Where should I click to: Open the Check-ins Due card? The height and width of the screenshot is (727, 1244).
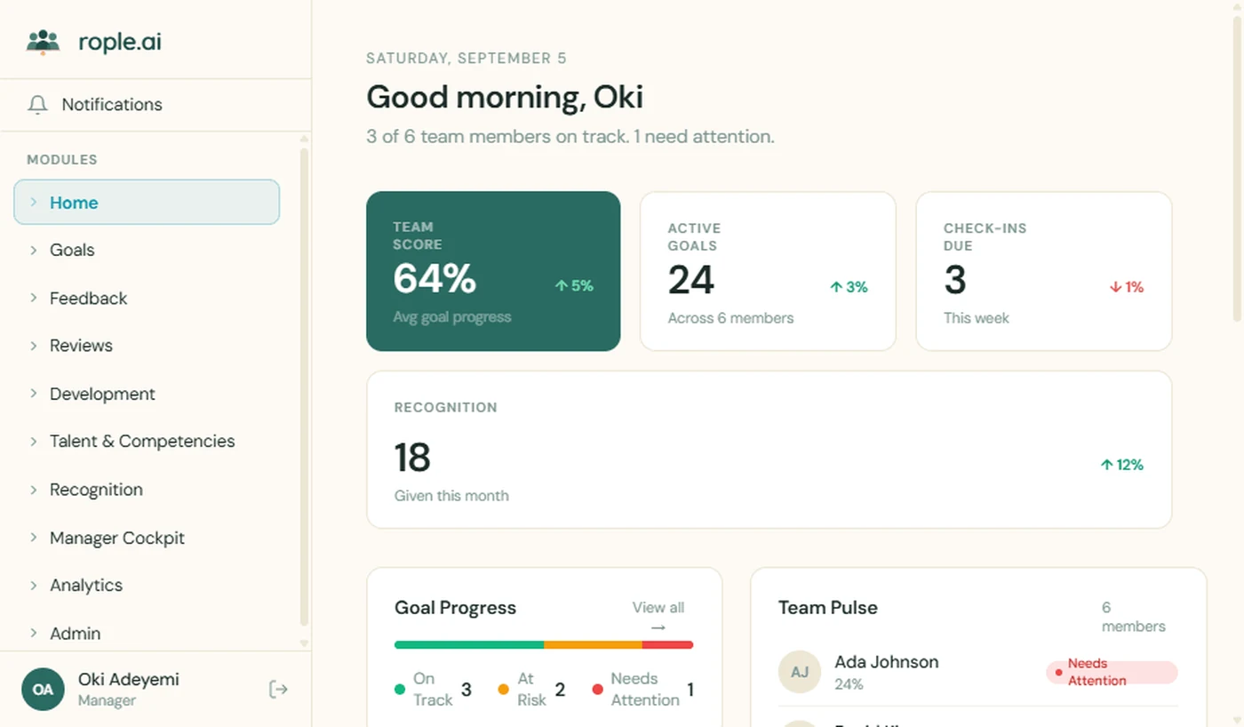(1044, 271)
